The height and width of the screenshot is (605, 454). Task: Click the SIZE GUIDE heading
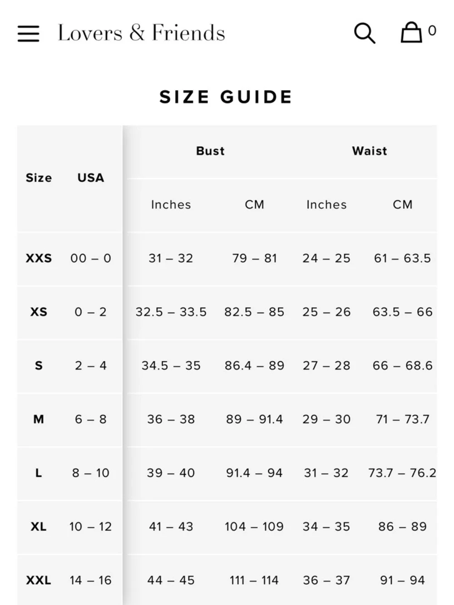226,97
